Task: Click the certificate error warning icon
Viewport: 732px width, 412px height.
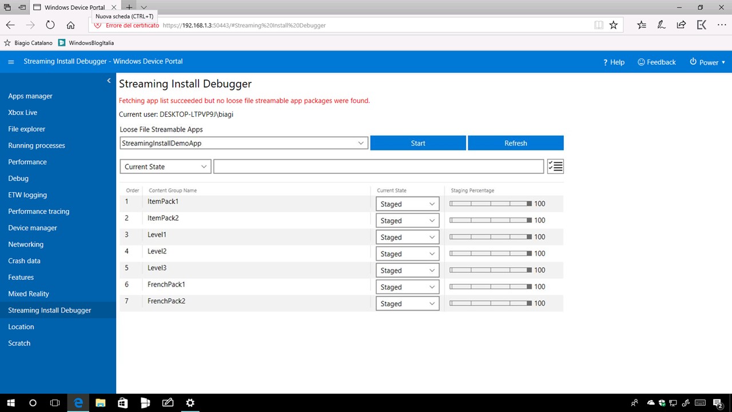Action: (x=98, y=25)
